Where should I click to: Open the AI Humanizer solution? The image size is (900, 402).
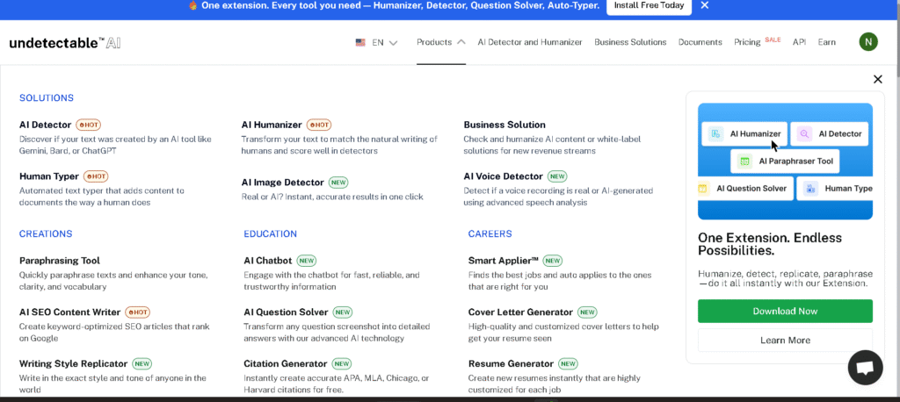click(x=272, y=125)
